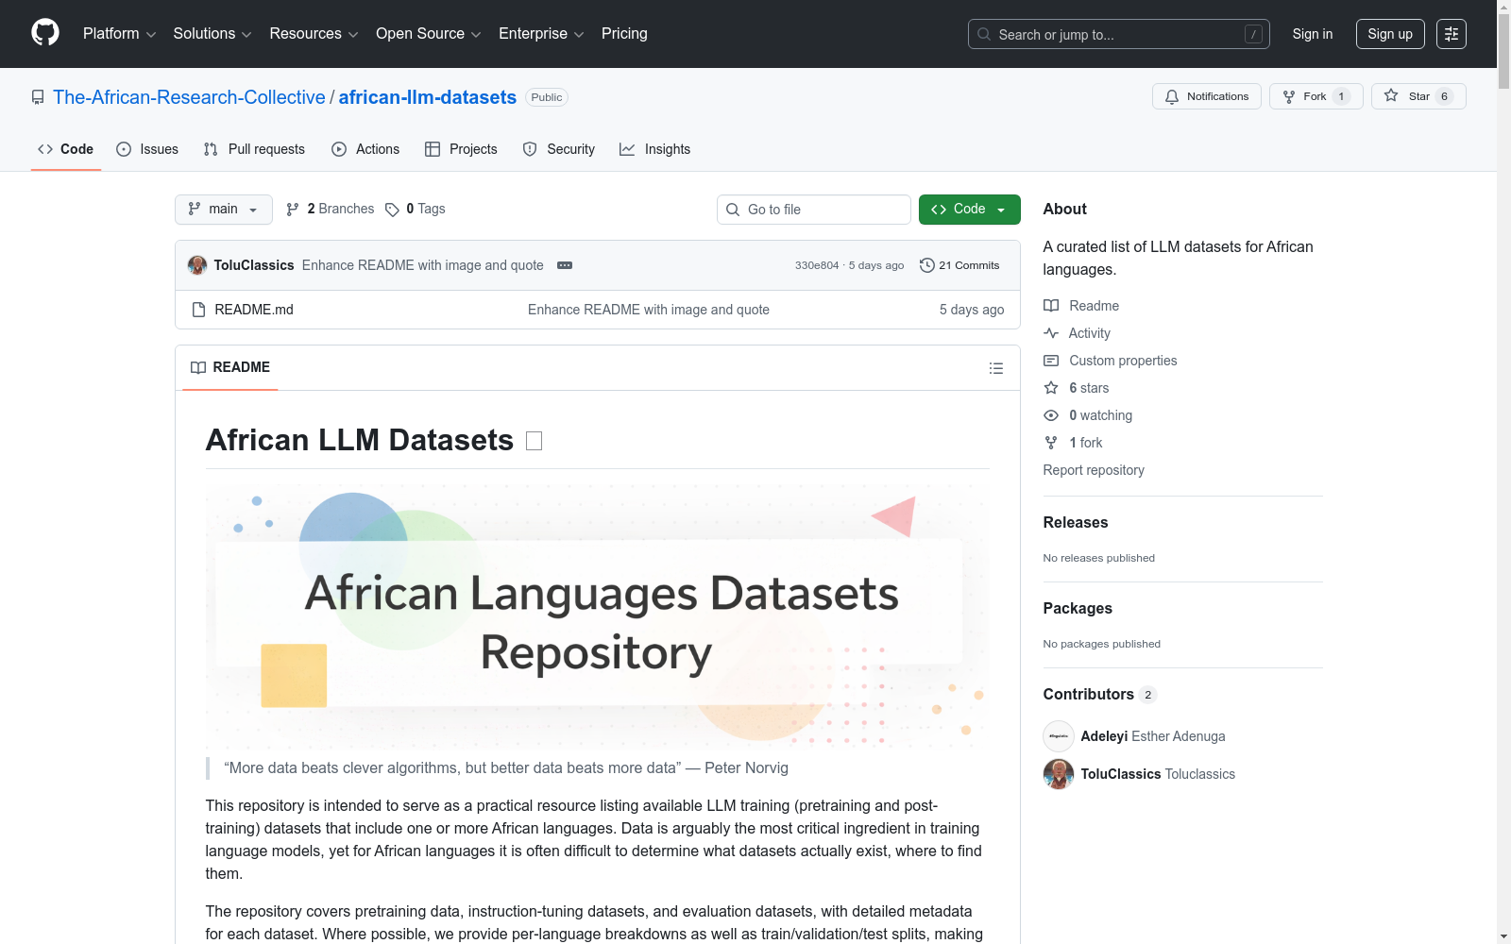Click ToluClassics author name in commit row
The width and height of the screenshot is (1511, 944).
(254, 265)
